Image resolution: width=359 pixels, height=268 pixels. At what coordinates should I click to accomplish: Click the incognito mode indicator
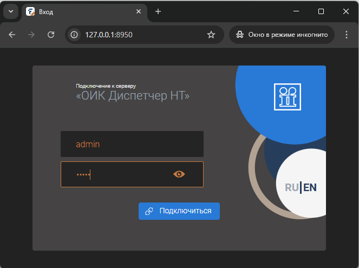pyautogui.click(x=282, y=35)
